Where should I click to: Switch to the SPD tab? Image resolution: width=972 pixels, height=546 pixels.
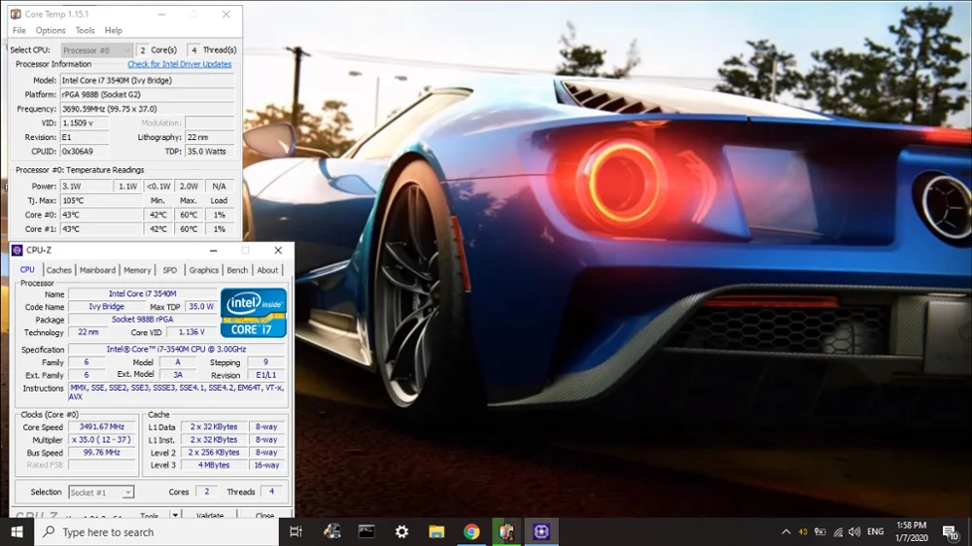pos(170,270)
